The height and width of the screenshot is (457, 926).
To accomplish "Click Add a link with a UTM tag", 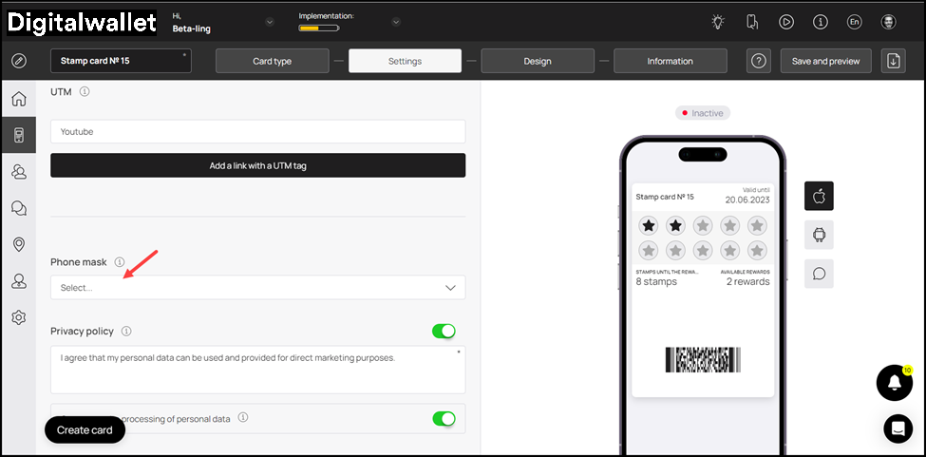I will 257,165.
